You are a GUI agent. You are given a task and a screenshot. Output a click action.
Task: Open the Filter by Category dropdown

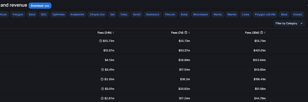[x=289, y=23]
